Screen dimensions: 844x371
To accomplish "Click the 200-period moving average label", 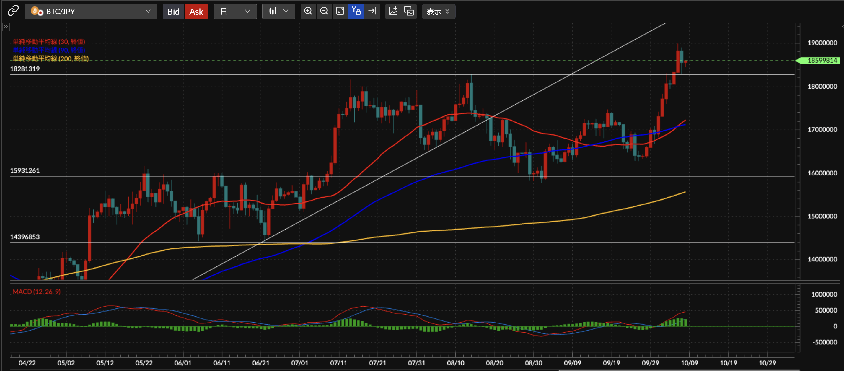I will click(50, 58).
